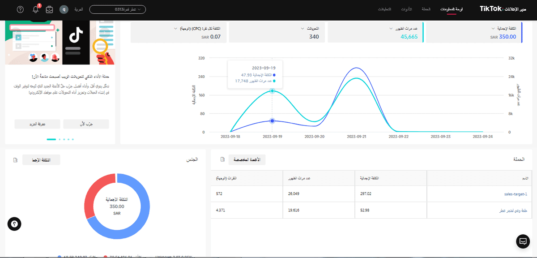Open notifications bell with red badge
This screenshot has height=258, width=537.
36,9
